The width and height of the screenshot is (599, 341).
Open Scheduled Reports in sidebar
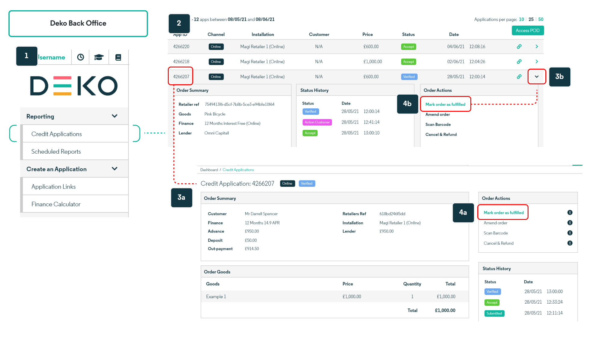pos(56,152)
